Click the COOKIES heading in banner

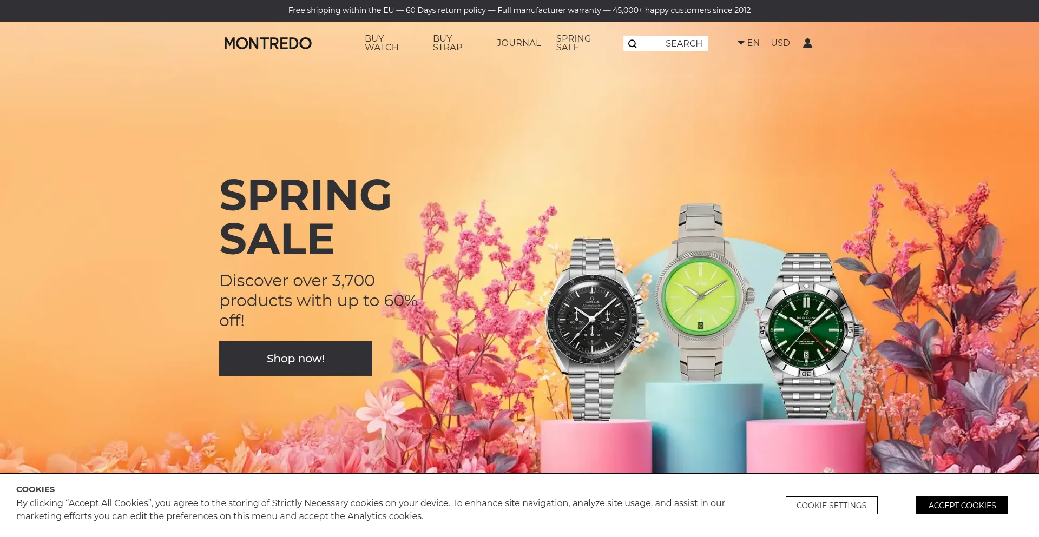pos(36,489)
